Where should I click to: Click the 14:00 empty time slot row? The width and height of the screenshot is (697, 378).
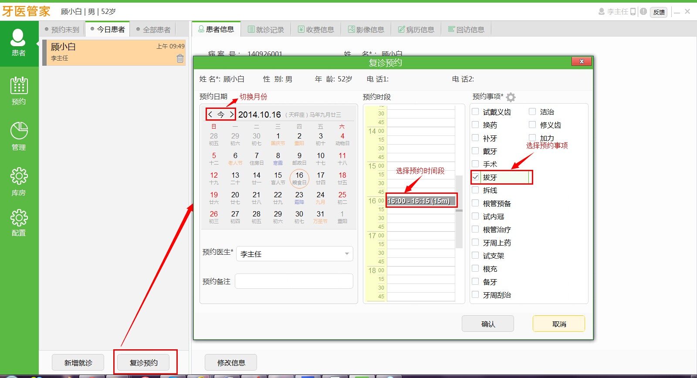(x=421, y=131)
